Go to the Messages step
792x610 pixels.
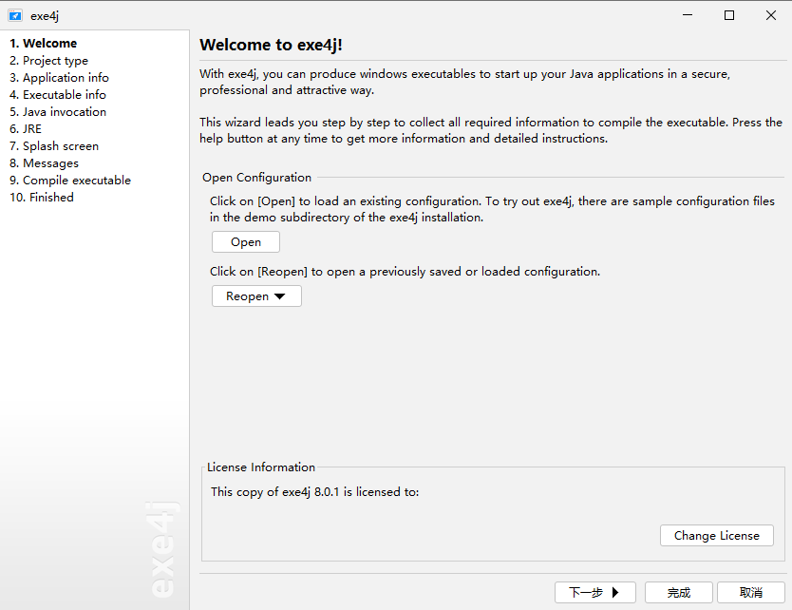pyautogui.click(x=44, y=163)
